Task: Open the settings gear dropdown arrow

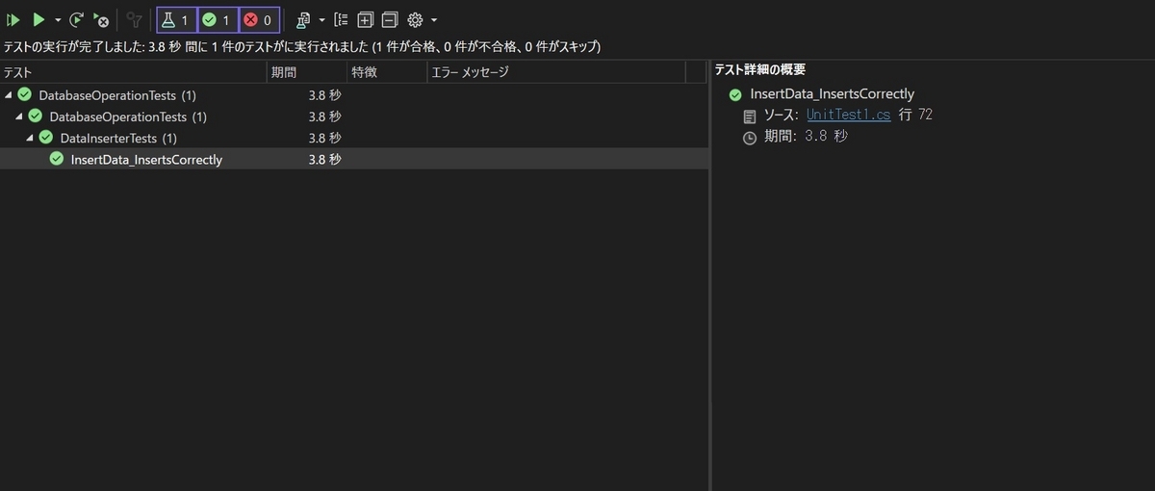Action: click(x=434, y=20)
